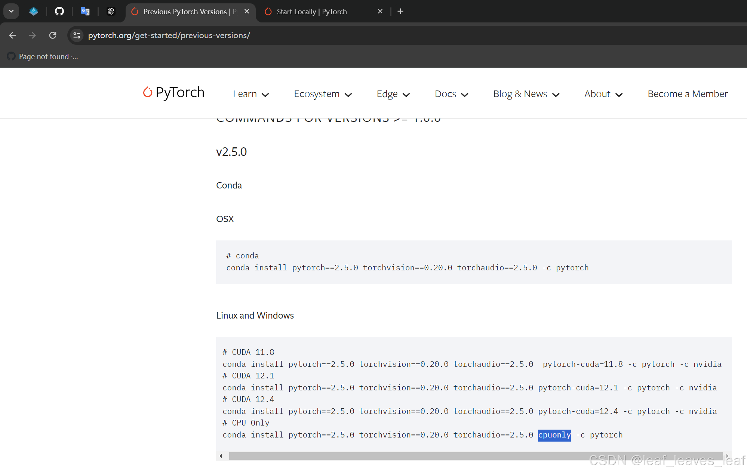Click the blue layered snowflake bookmark icon
747x473 pixels.
point(34,11)
